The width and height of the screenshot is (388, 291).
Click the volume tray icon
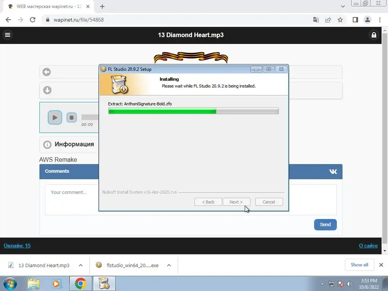click(350, 284)
